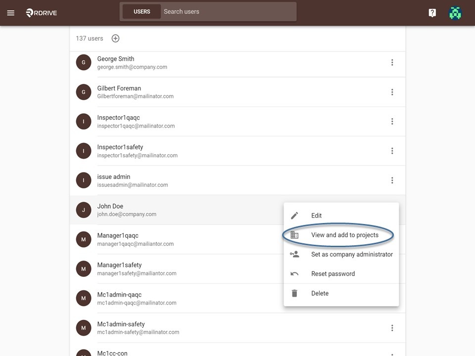Viewport: 475px width, 356px height.
Task: Focus the Search users field
Action: point(229,11)
